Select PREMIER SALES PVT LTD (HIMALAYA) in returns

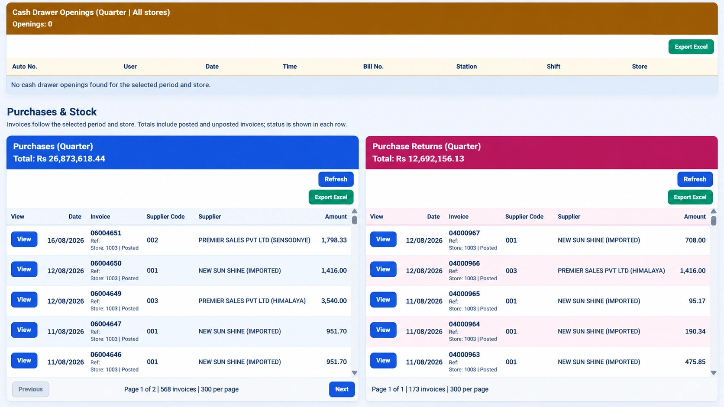click(611, 271)
